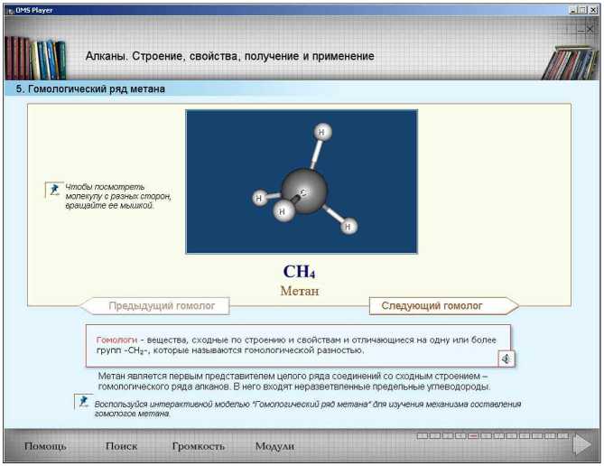Click the leftmost hydrogen atom in the model

click(259, 198)
